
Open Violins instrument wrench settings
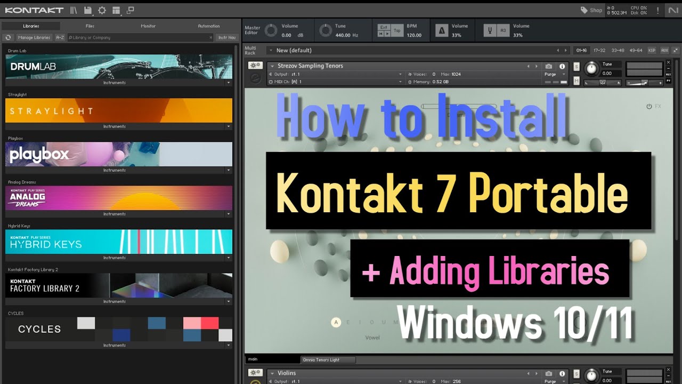click(256, 373)
